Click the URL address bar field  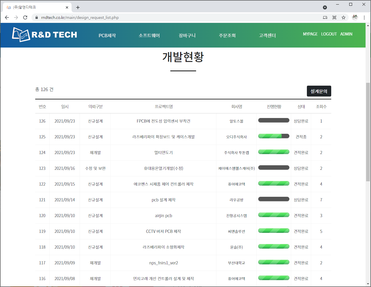coord(172,17)
